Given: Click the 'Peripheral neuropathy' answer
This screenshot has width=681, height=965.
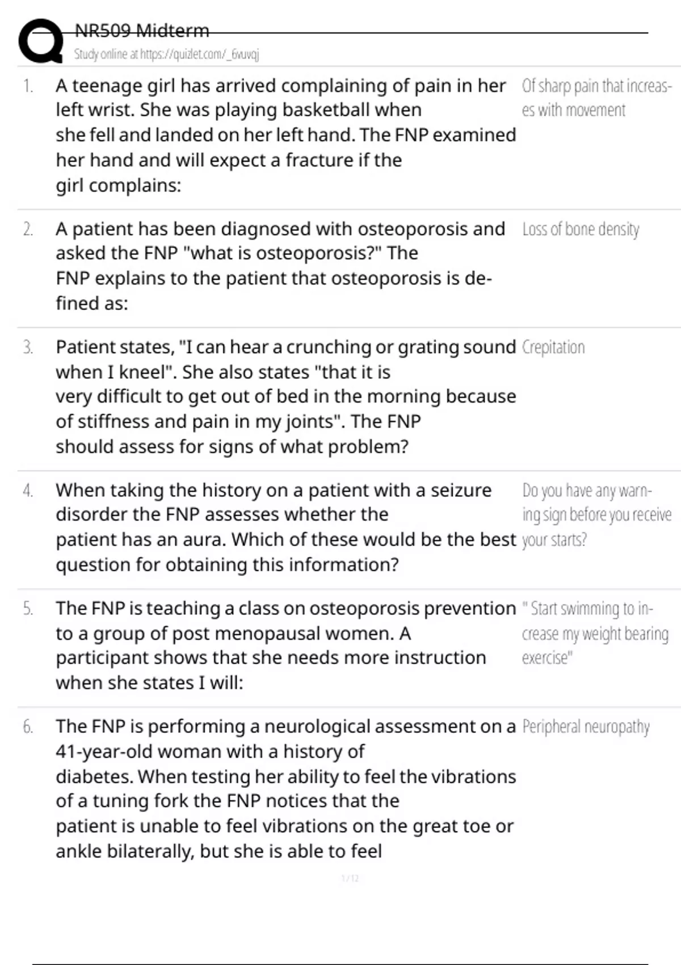Looking at the screenshot, I should 586,727.
